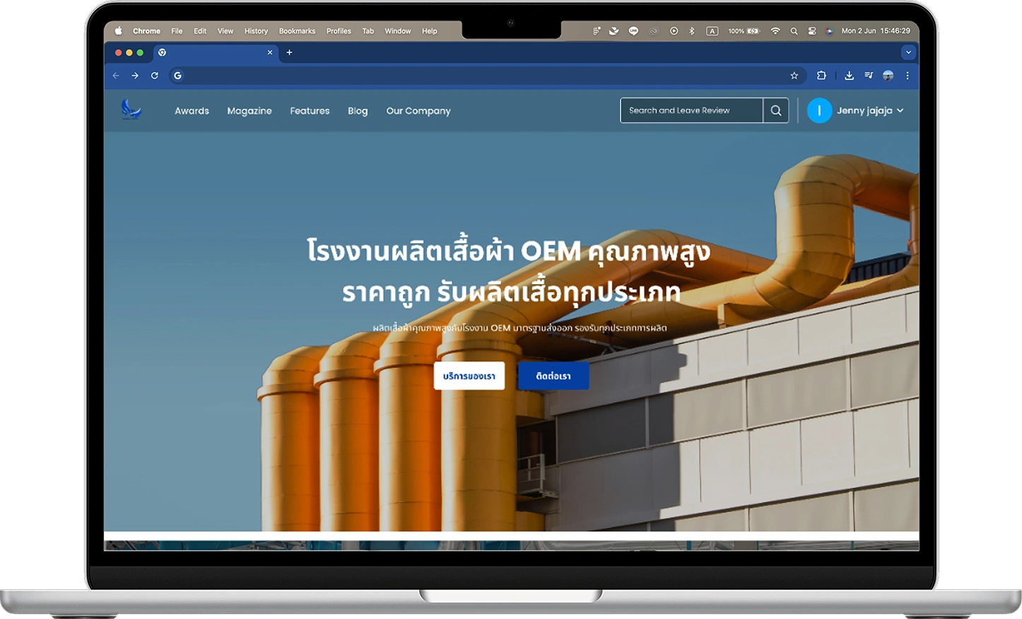
Task: Expand the Jenny jajaja account dropdown
Action: [x=900, y=111]
